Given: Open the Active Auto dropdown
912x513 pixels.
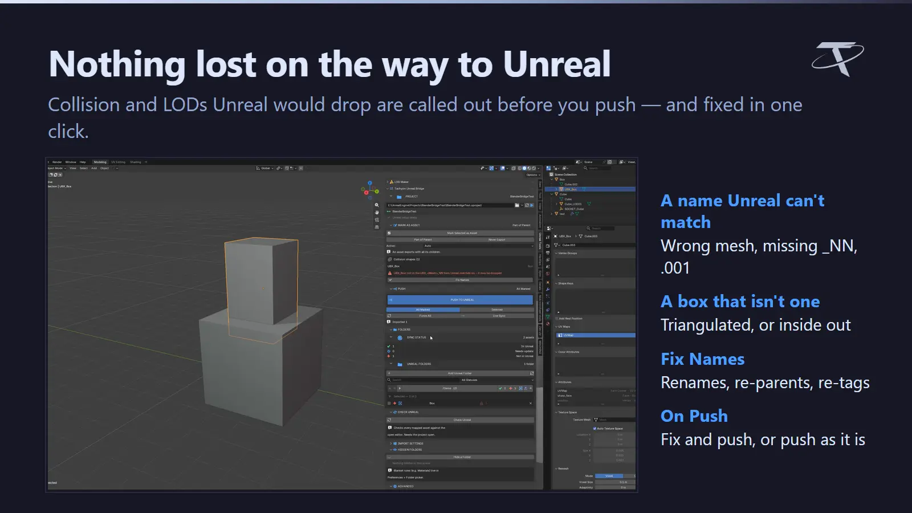Looking at the screenshot, I should pos(479,246).
